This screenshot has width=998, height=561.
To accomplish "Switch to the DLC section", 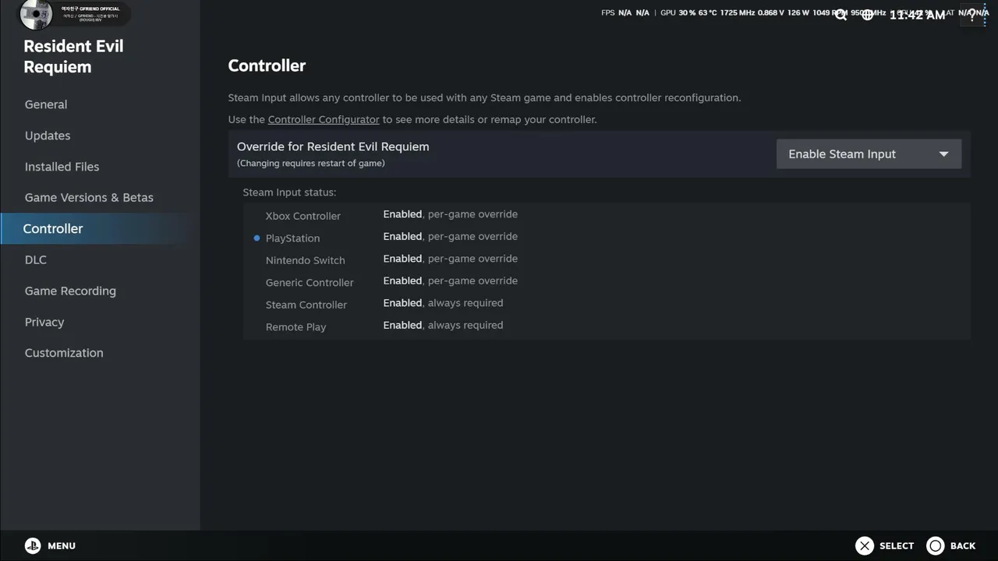I will pyautogui.click(x=35, y=259).
